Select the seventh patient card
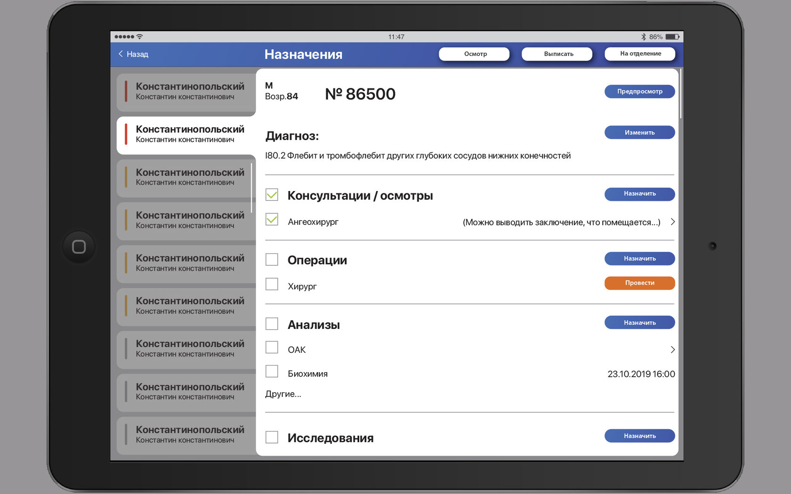The height and width of the screenshot is (494, 791). pos(186,349)
